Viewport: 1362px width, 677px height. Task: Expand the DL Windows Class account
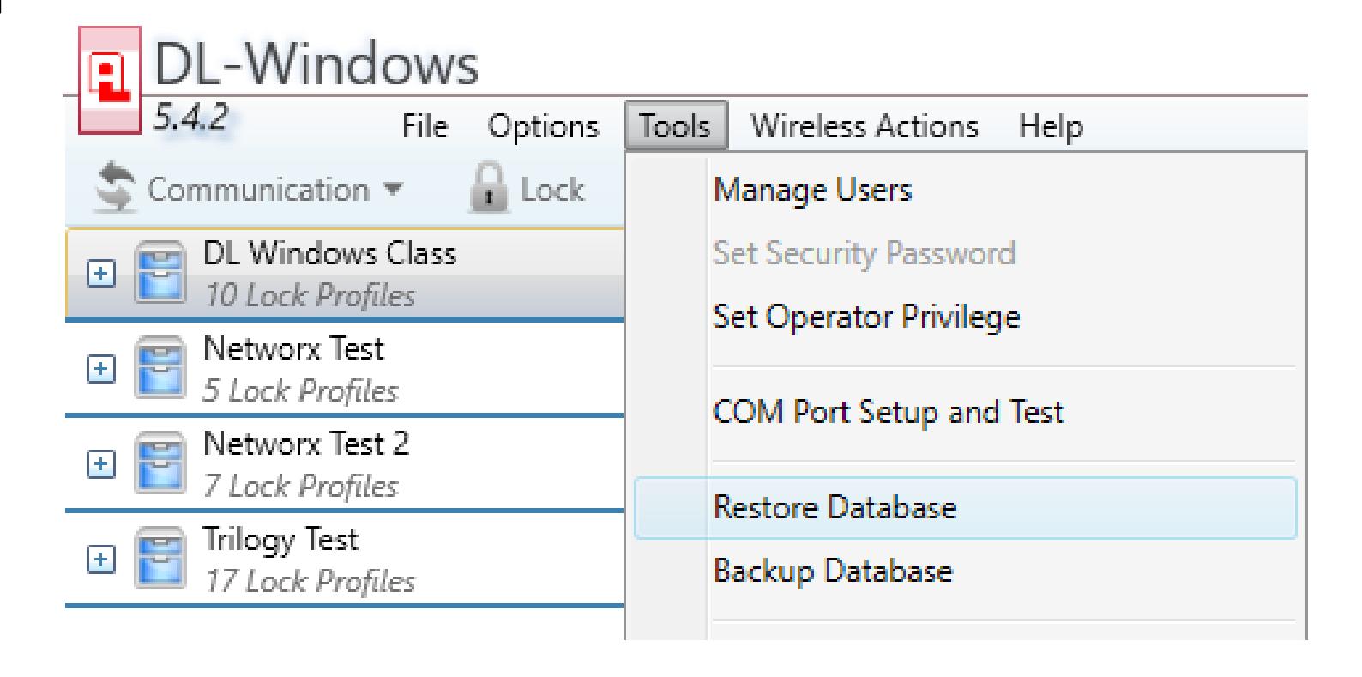click(x=101, y=275)
